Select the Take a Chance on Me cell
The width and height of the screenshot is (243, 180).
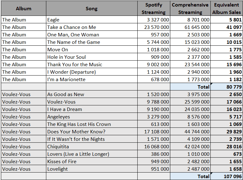click(92, 27)
